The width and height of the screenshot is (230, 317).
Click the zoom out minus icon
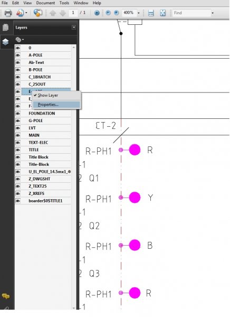click(108, 13)
